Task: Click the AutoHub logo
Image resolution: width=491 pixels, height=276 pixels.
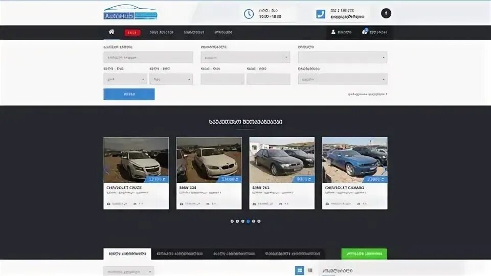Action: [130, 12]
